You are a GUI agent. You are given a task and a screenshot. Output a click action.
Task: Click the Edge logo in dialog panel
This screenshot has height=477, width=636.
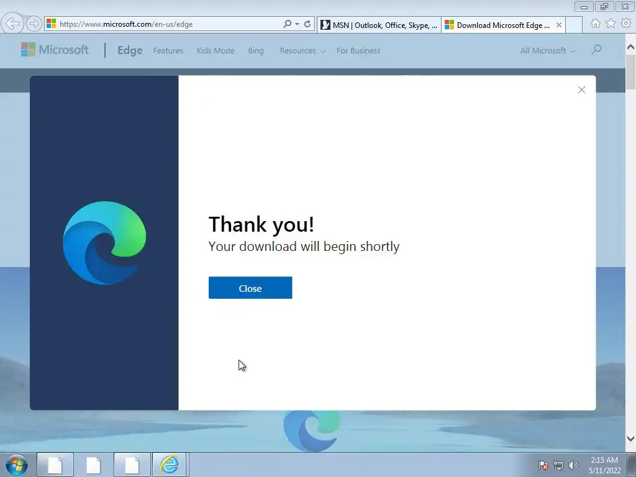[104, 243]
